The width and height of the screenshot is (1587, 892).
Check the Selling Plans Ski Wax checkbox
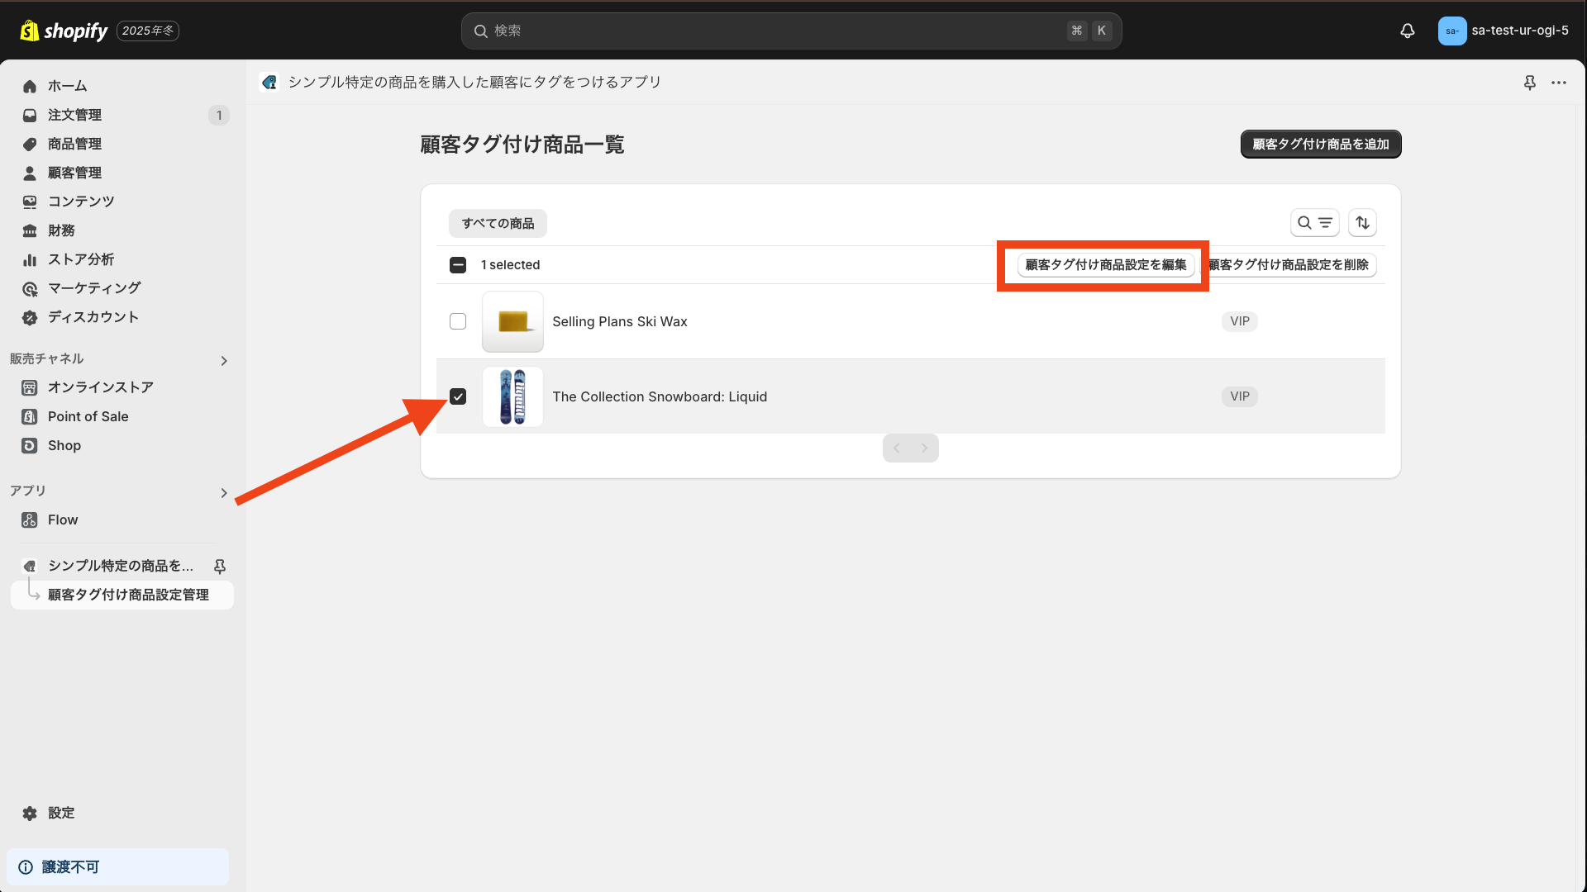458,321
